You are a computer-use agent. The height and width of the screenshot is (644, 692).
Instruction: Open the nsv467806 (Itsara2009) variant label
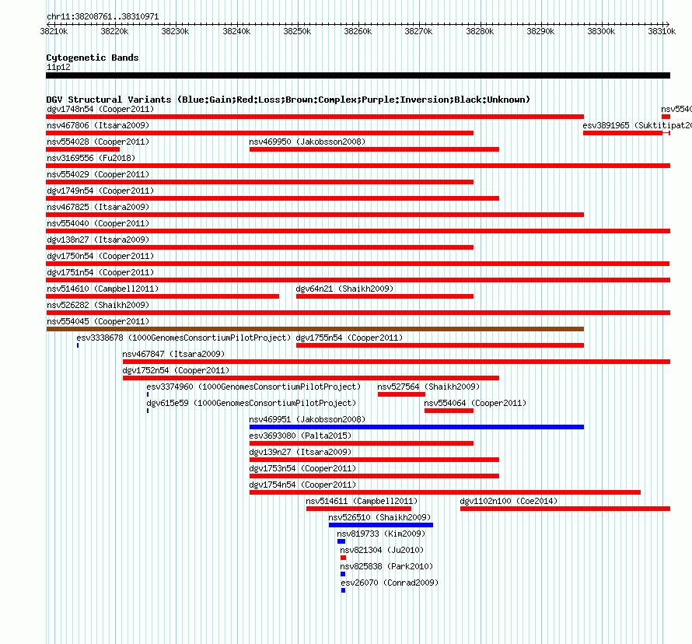[98, 125]
